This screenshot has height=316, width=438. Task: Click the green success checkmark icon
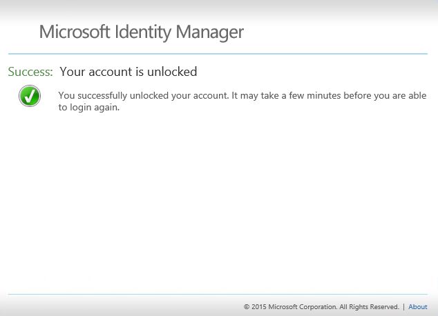click(x=30, y=96)
